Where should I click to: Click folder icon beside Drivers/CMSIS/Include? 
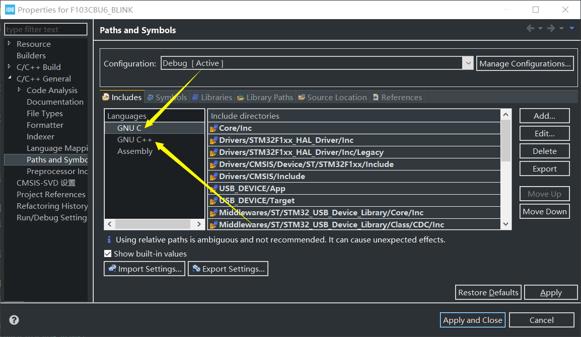coord(214,177)
